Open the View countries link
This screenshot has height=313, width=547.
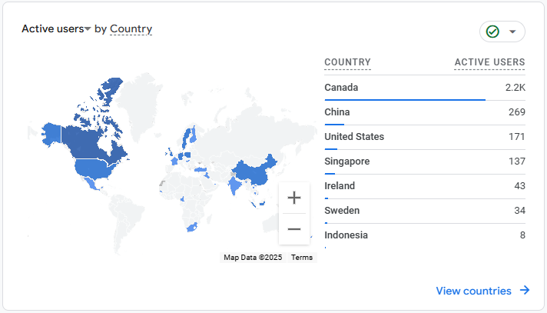click(473, 291)
